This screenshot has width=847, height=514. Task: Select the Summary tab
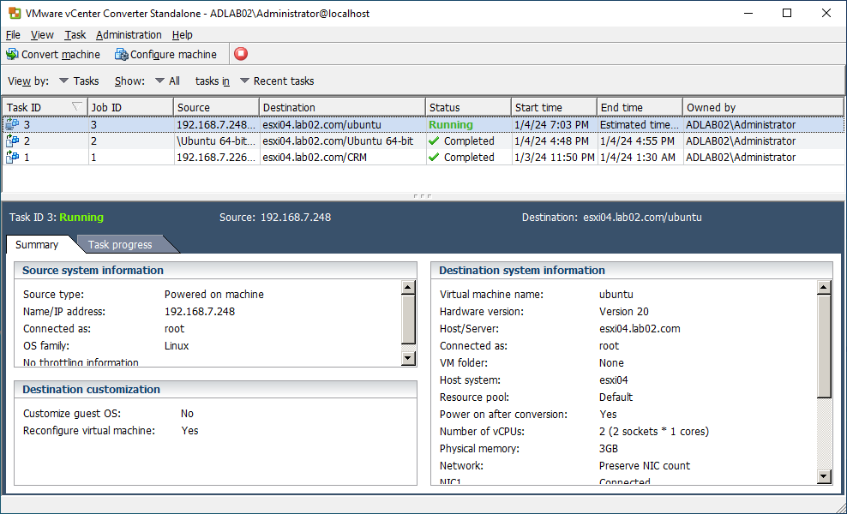[37, 245]
